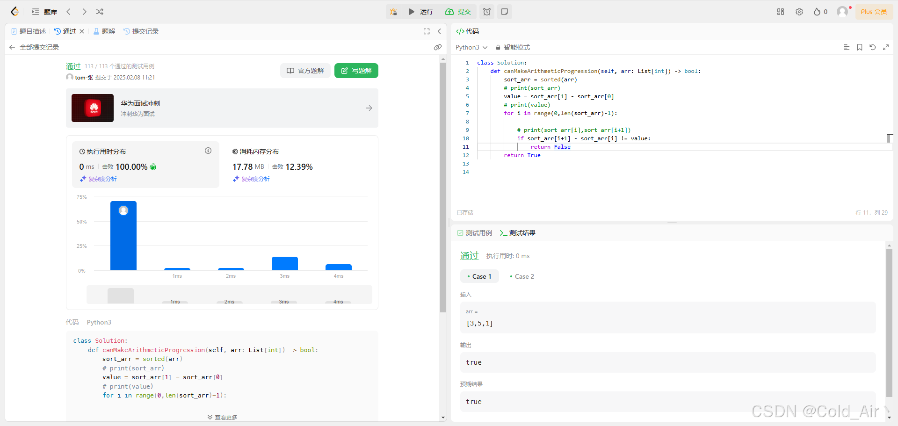Click the debug bug icon in top toolbar

click(x=393, y=12)
